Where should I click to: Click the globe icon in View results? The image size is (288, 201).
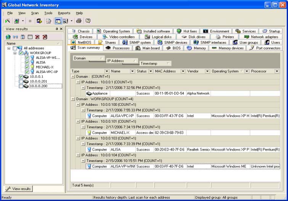(x=8, y=37)
